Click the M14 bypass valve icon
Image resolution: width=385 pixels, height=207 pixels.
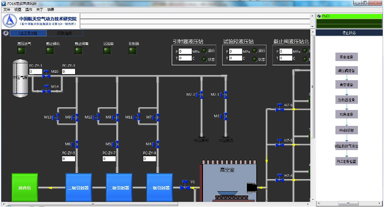(46, 89)
